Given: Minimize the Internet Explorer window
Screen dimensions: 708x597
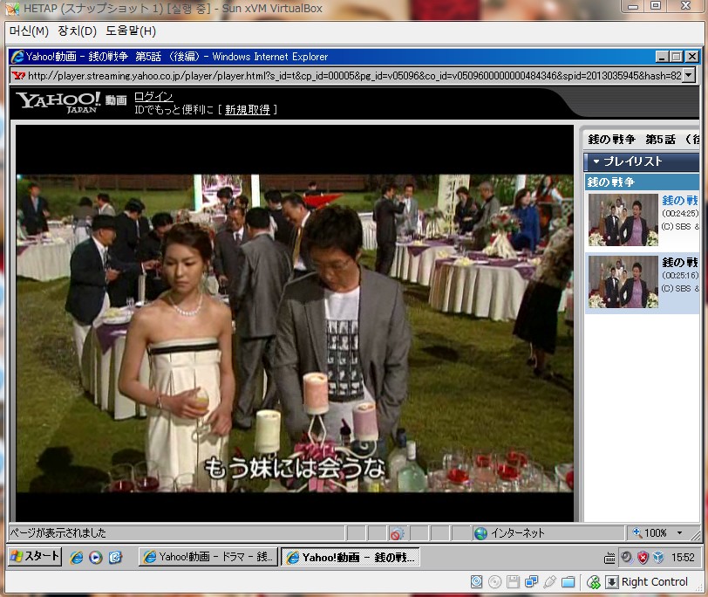Looking at the screenshot, I should pos(662,57).
